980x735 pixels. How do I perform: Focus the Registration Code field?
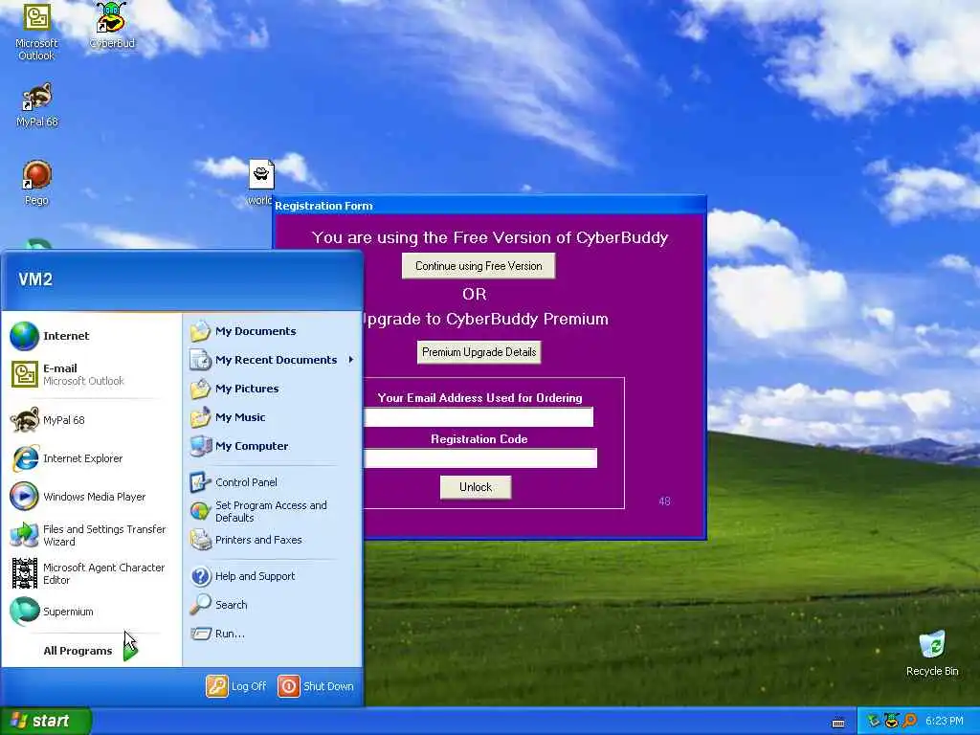pyautogui.click(x=480, y=457)
